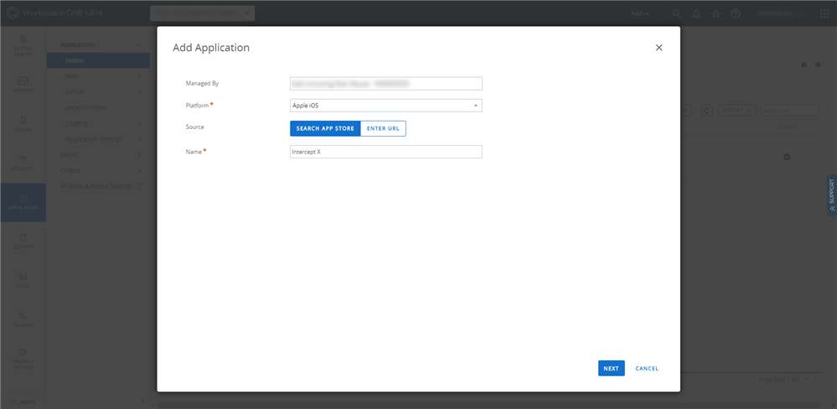Click the Name field containing Intercept X

click(386, 152)
